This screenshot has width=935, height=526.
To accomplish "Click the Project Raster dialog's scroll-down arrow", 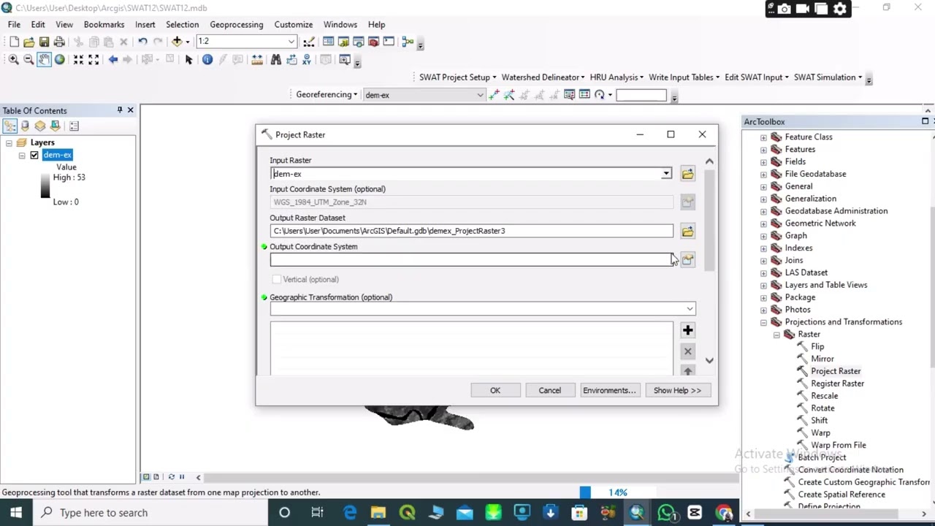I will pos(709,360).
